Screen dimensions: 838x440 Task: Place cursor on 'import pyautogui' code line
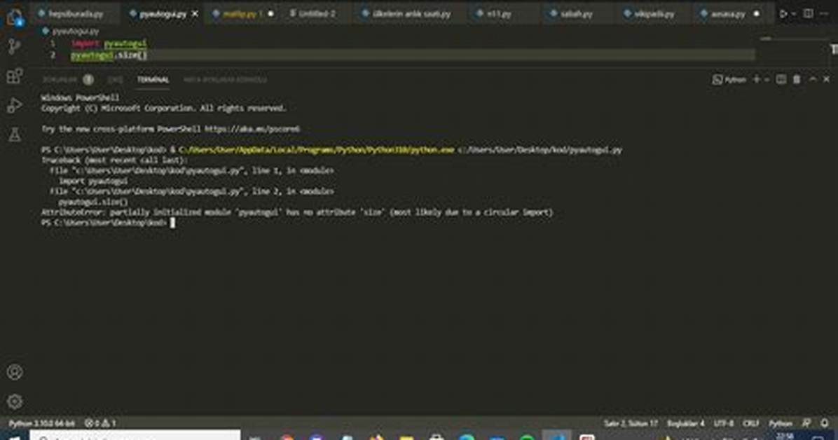click(109, 43)
